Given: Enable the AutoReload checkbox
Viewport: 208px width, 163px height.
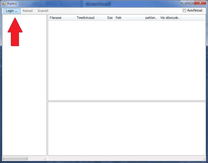Looking at the screenshot, I should tap(184, 11).
